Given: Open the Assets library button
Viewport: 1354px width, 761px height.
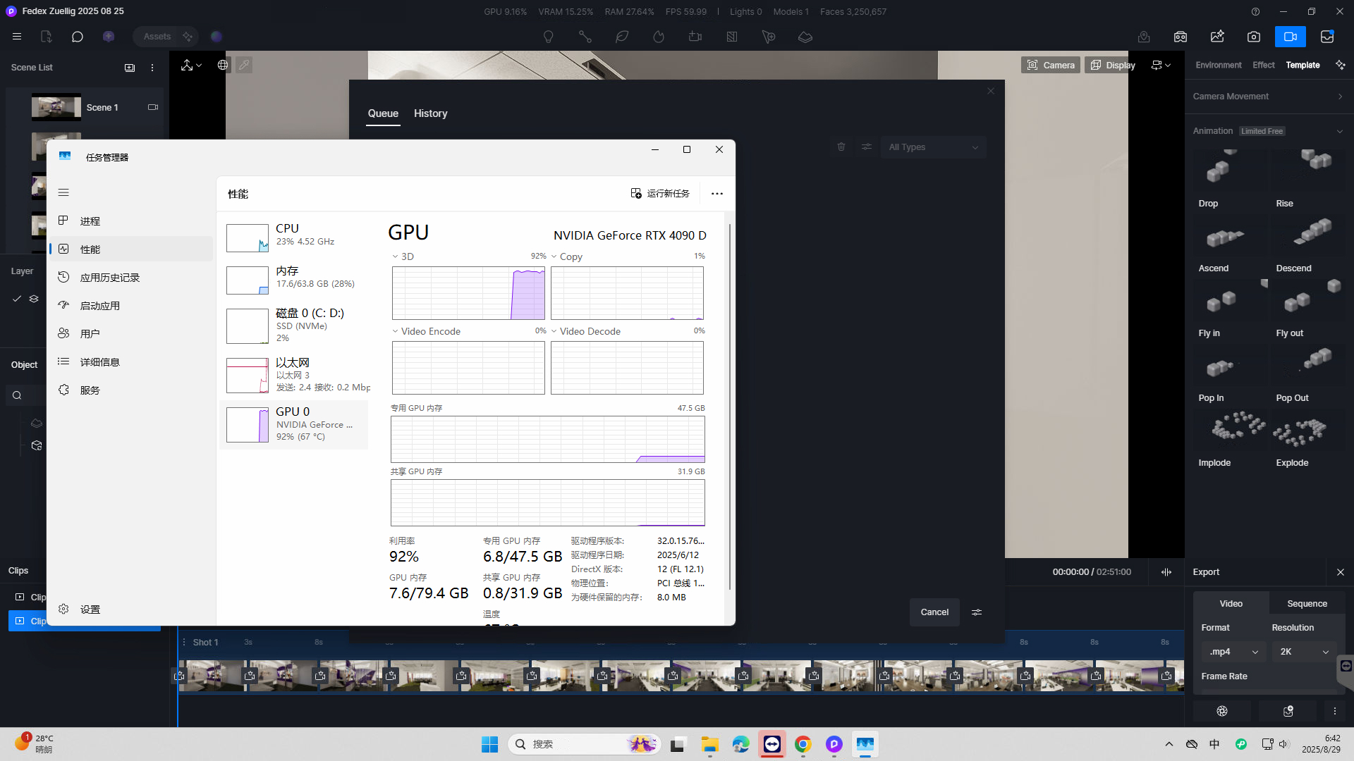Looking at the screenshot, I should (x=157, y=37).
